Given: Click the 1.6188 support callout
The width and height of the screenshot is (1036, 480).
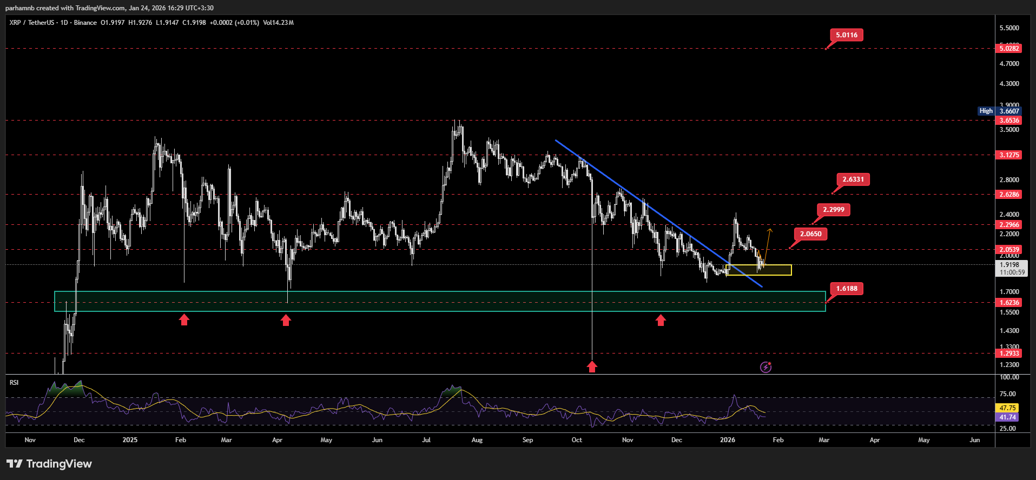Looking at the screenshot, I should point(847,289).
